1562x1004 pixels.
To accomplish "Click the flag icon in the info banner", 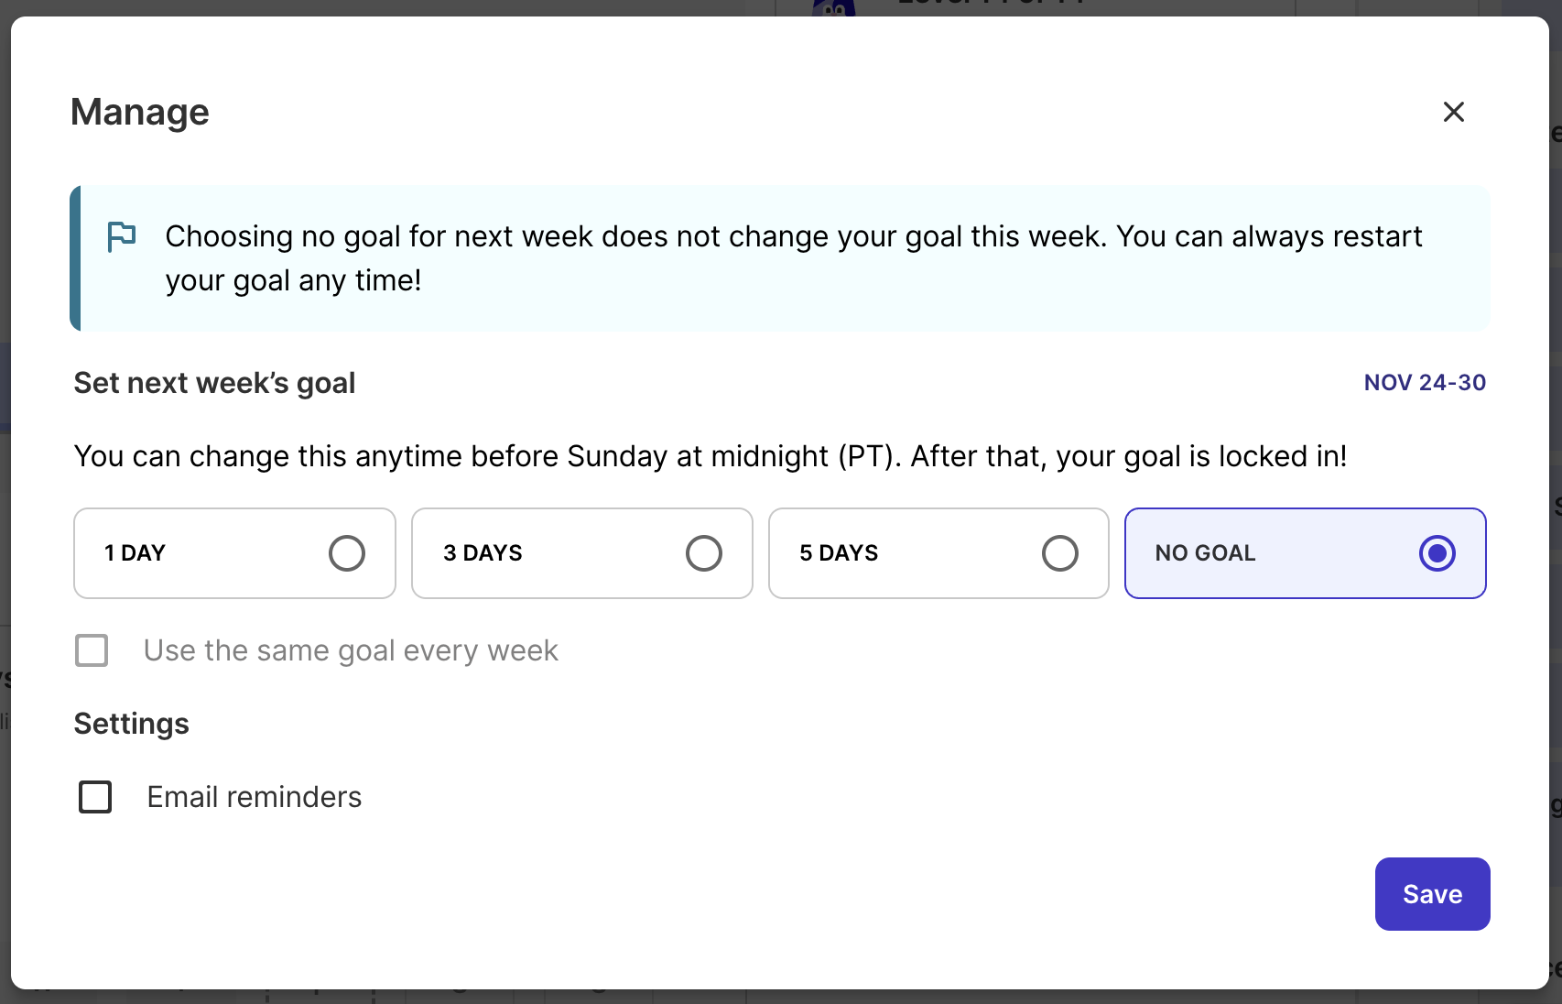I will click(x=122, y=236).
